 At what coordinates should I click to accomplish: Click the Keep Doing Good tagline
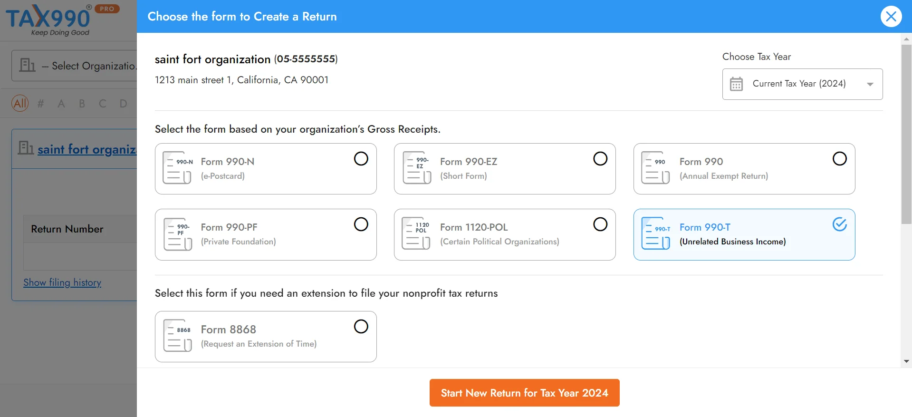(60, 33)
